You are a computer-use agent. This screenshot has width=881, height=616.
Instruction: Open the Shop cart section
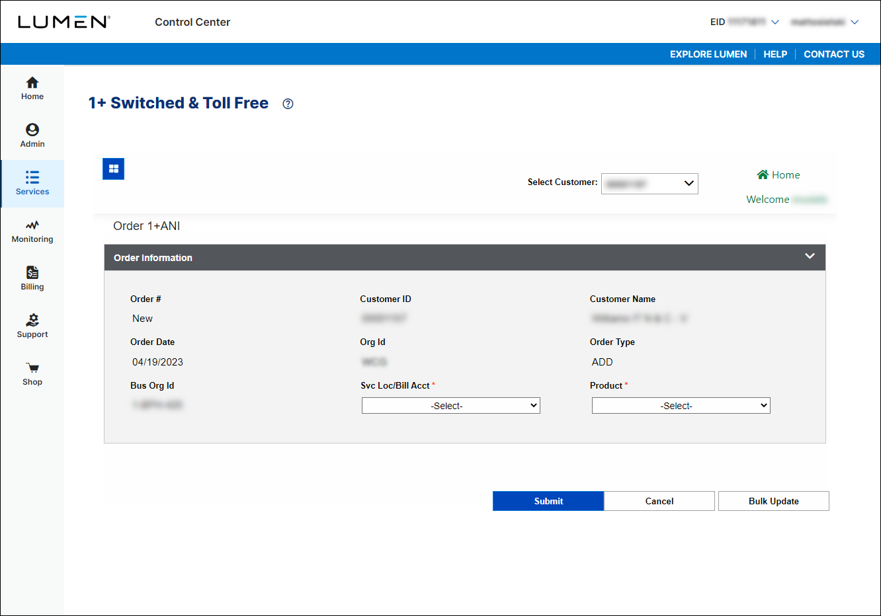32,374
